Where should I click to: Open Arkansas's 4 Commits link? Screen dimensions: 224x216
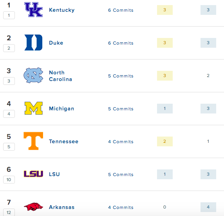pos(121,207)
